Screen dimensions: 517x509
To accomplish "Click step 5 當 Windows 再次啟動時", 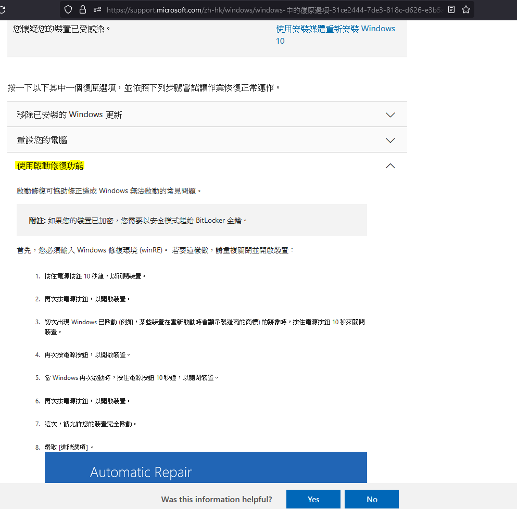I will click(x=131, y=377).
